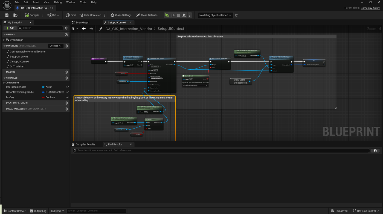383x214 pixels.
Task: Save the blueprint with the floppy disk icon
Action: pyautogui.click(x=7, y=15)
